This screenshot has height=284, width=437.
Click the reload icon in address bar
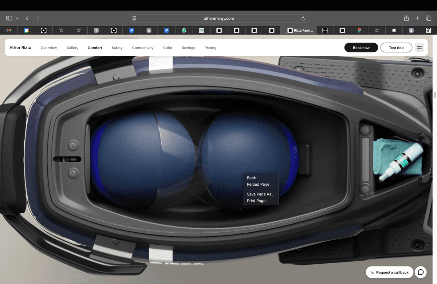[303, 18]
